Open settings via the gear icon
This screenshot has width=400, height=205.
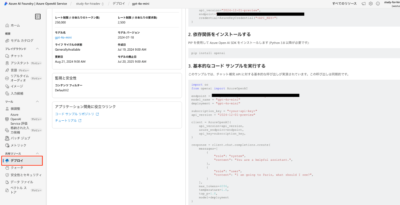tap(371, 4)
